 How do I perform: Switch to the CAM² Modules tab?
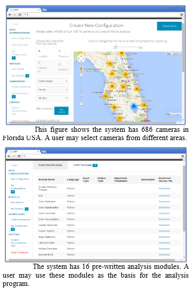85,165
